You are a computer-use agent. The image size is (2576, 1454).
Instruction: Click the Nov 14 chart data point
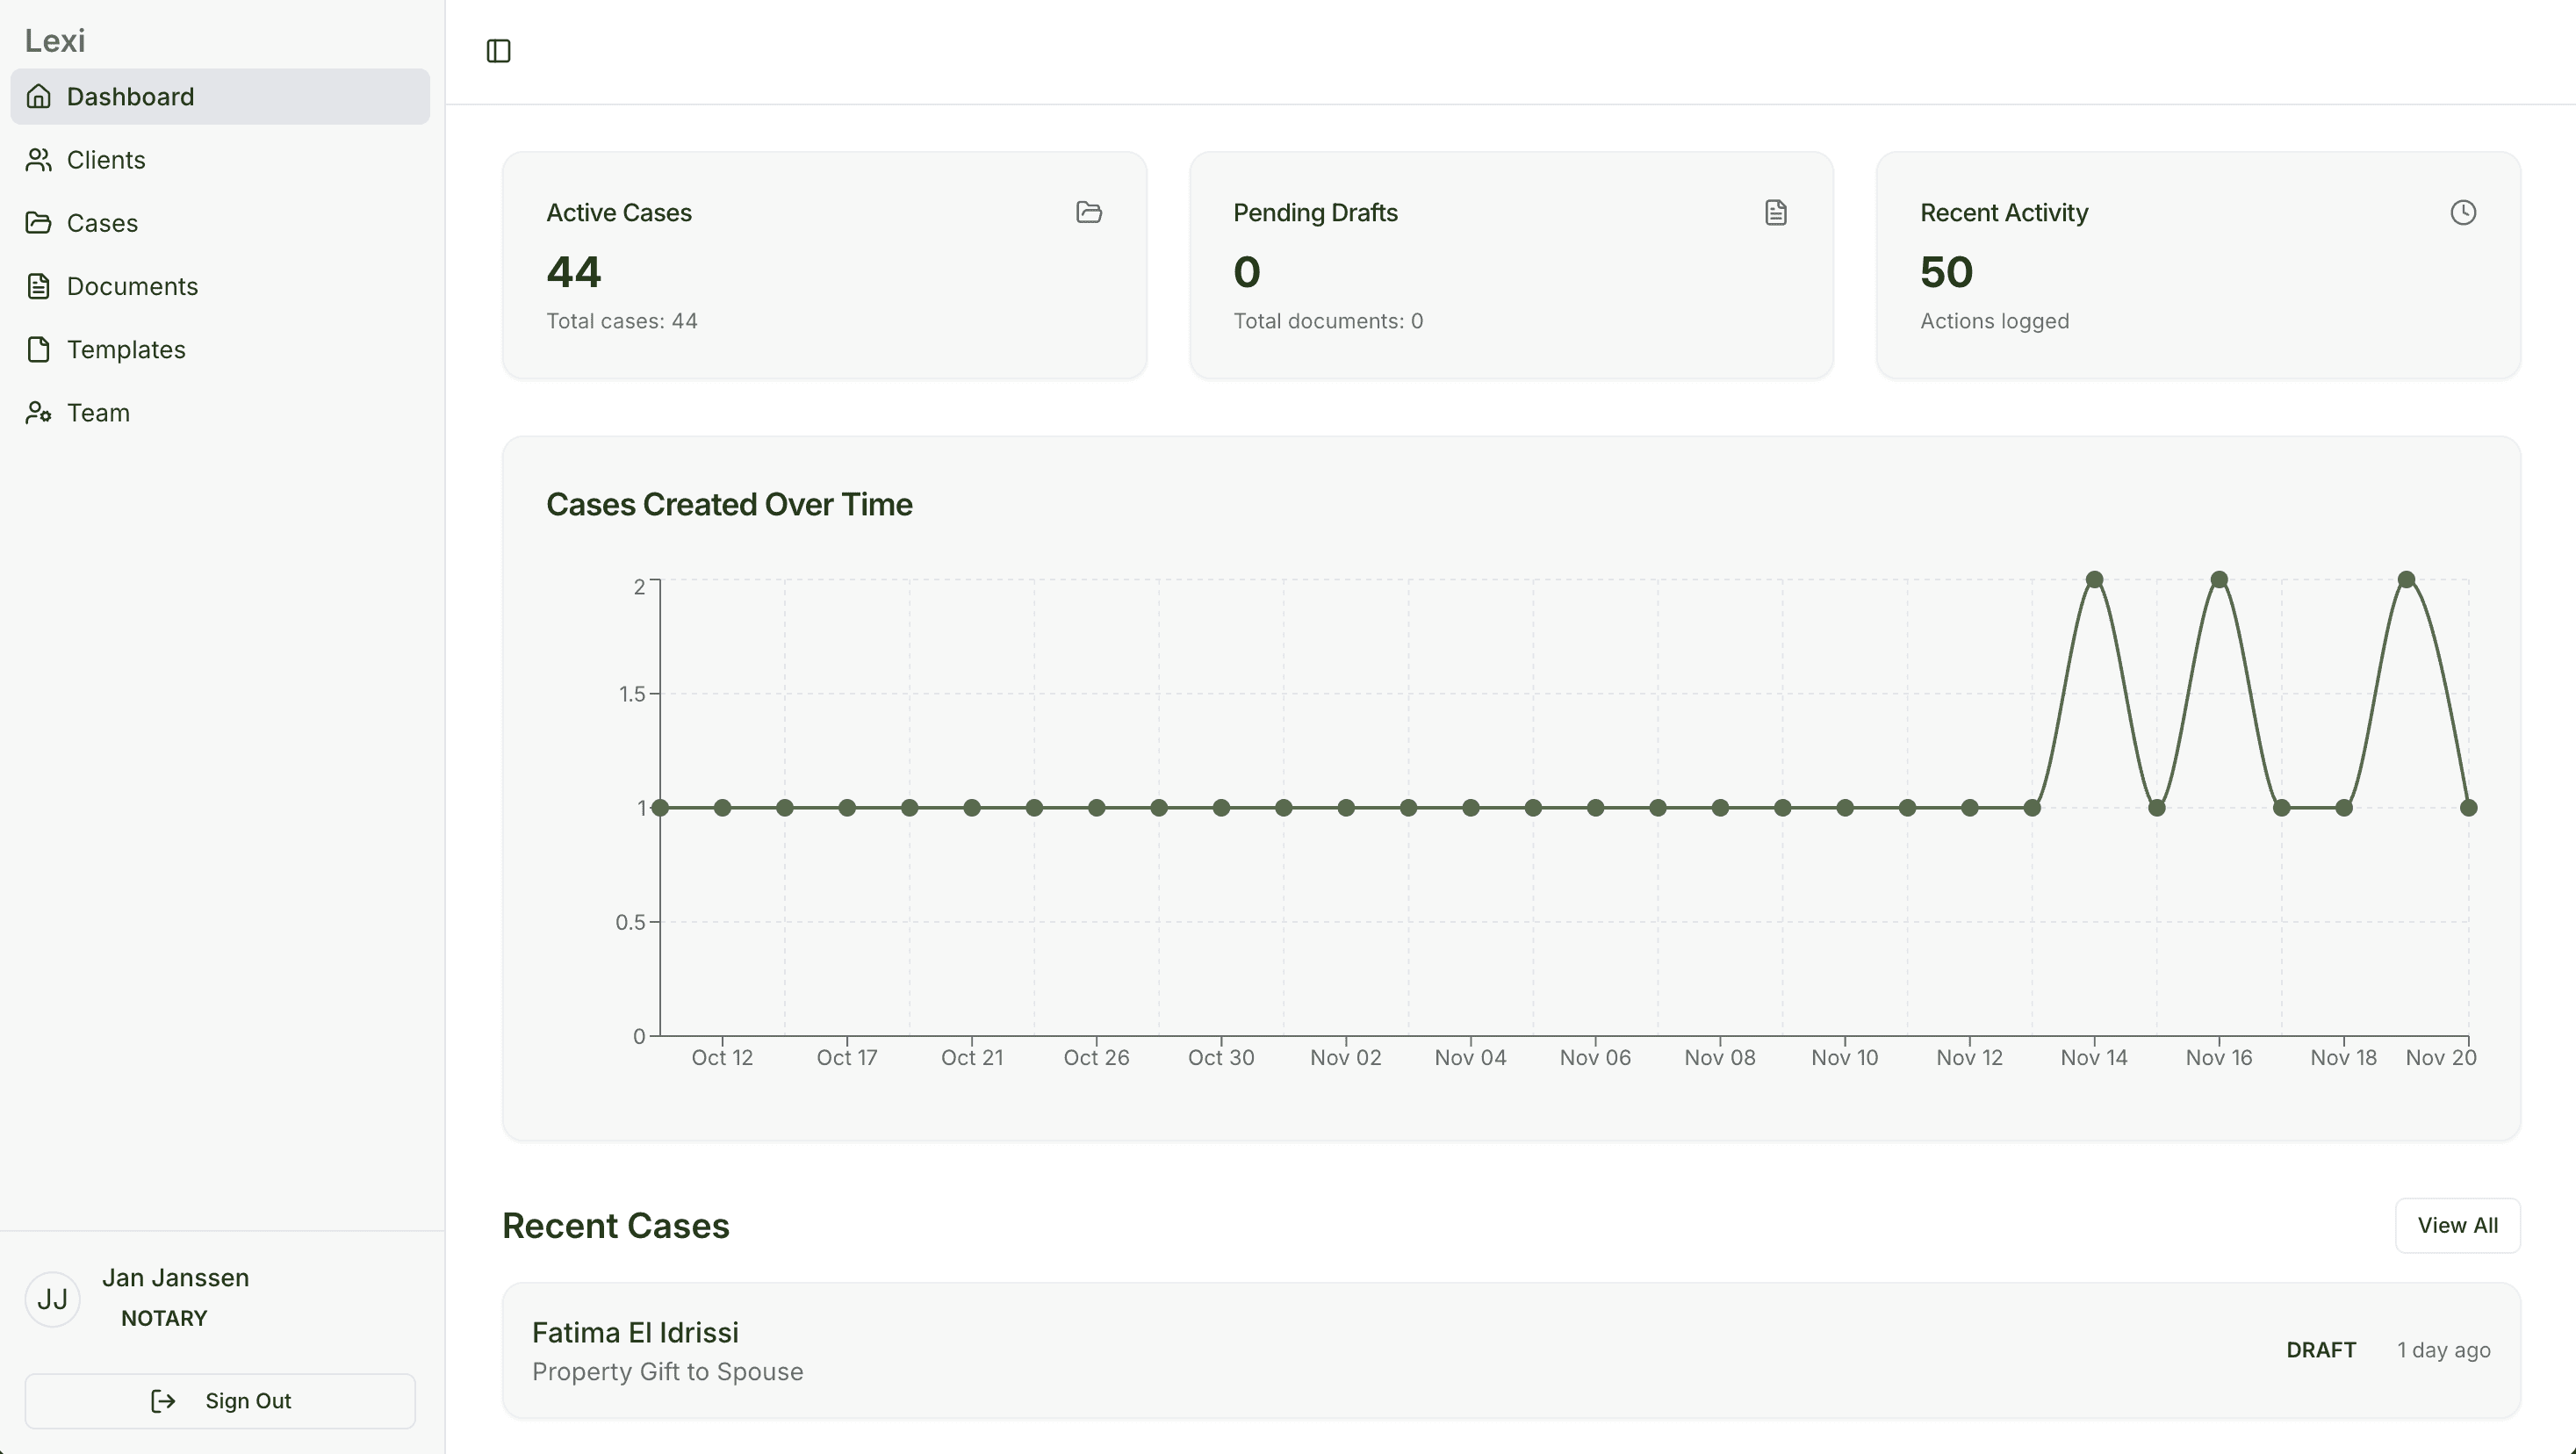click(x=2094, y=579)
